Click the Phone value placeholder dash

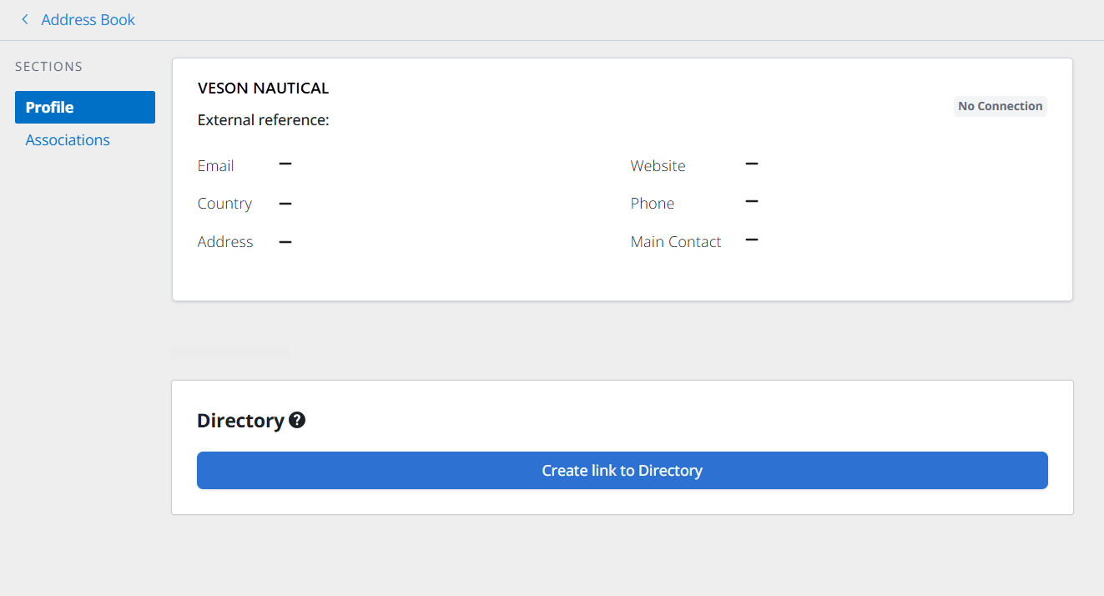(751, 201)
